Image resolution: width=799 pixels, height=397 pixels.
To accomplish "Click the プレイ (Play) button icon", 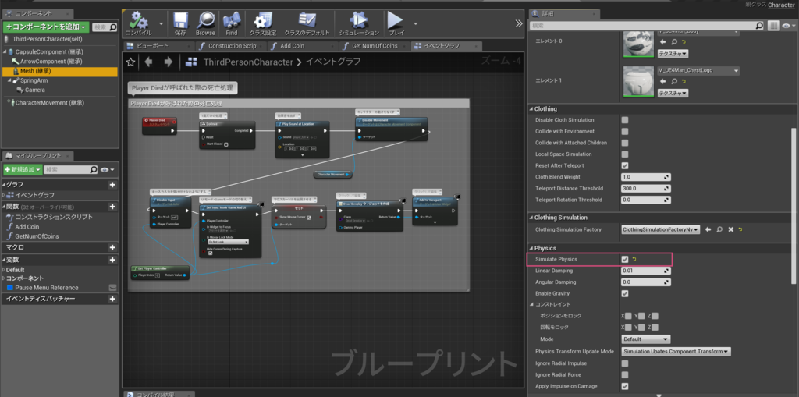I will click(396, 20).
